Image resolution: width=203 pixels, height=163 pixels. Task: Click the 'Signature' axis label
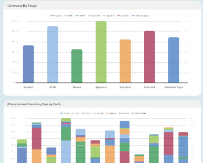pyautogui.click(x=125, y=87)
